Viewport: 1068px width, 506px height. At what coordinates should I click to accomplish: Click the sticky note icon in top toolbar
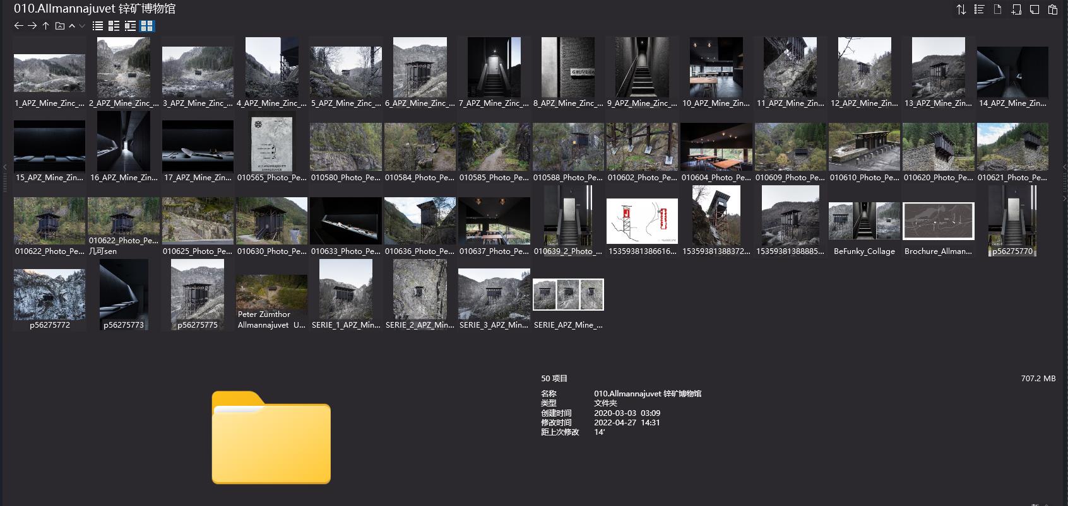1034,9
